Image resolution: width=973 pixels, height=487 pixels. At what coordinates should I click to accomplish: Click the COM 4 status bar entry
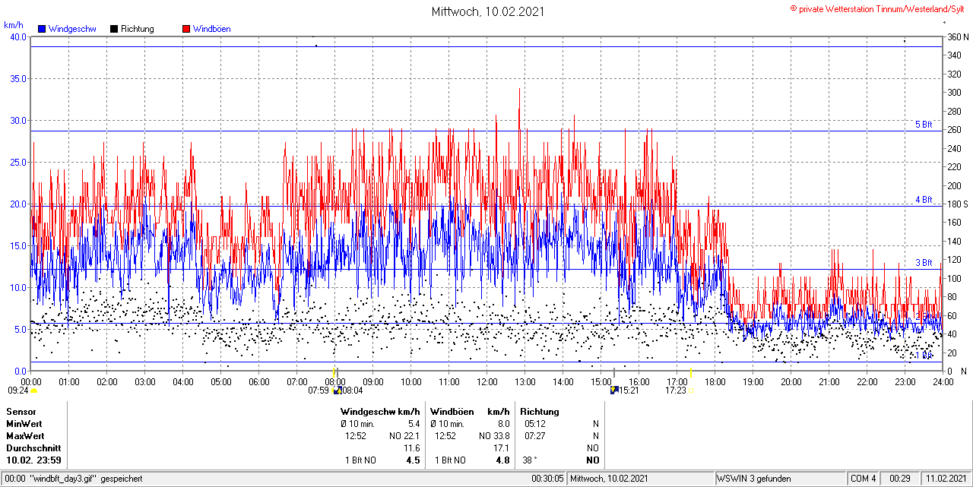tap(864, 479)
